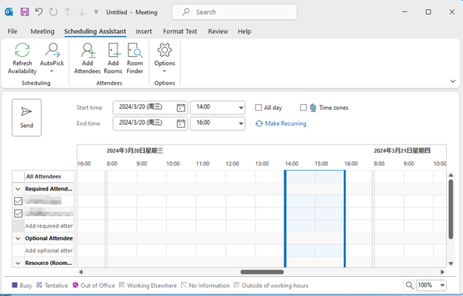The height and width of the screenshot is (296, 463).
Task: Open the AutoPick tool
Action: coord(52,52)
